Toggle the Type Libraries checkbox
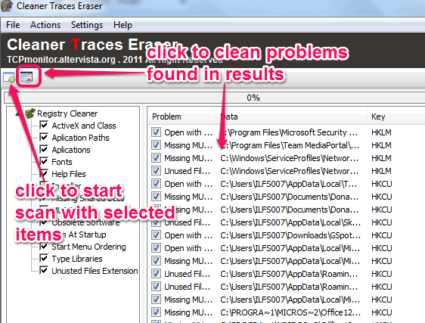Screen dimensions: 425x323 point(44,258)
